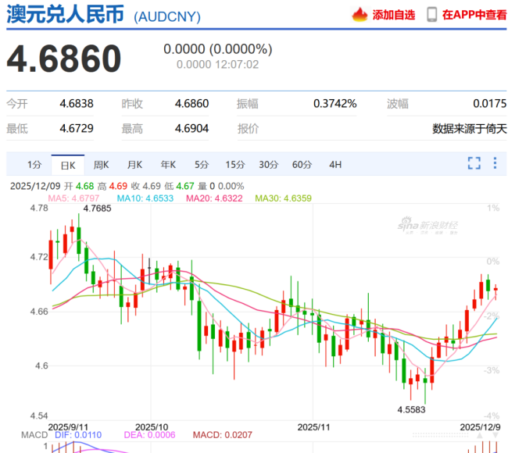Show the 月K monthly chart
The image size is (508, 453).
(x=134, y=164)
